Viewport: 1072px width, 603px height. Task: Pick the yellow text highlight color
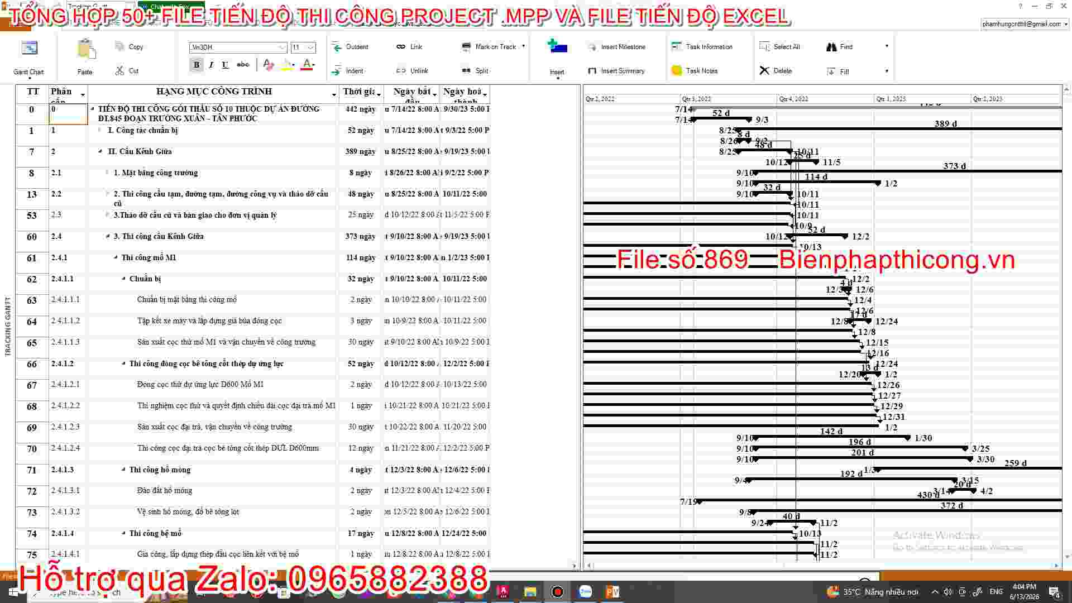click(x=286, y=65)
